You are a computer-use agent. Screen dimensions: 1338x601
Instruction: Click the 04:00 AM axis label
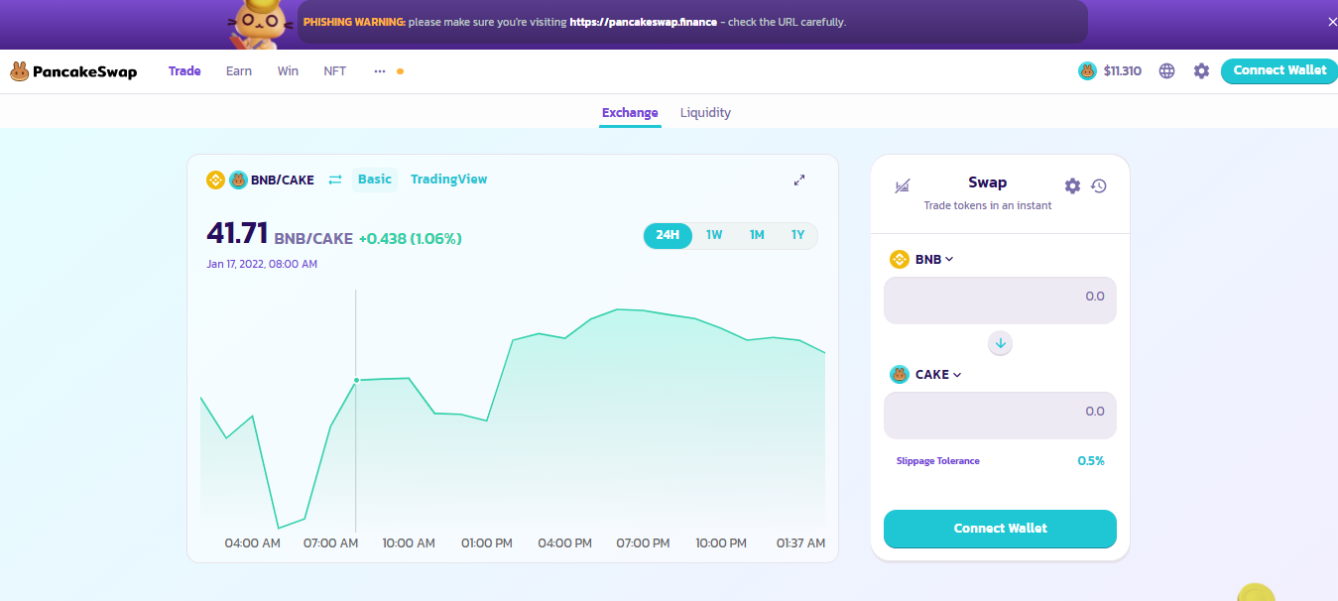tap(252, 543)
